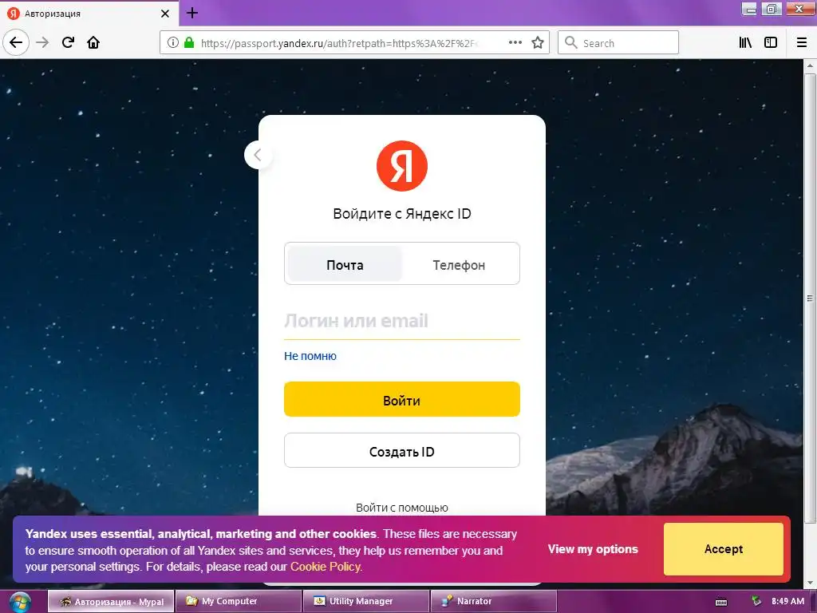Open My Computer from the taskbar
The height and width of the screenshot is (613, 817).
[x=238, y=602]
